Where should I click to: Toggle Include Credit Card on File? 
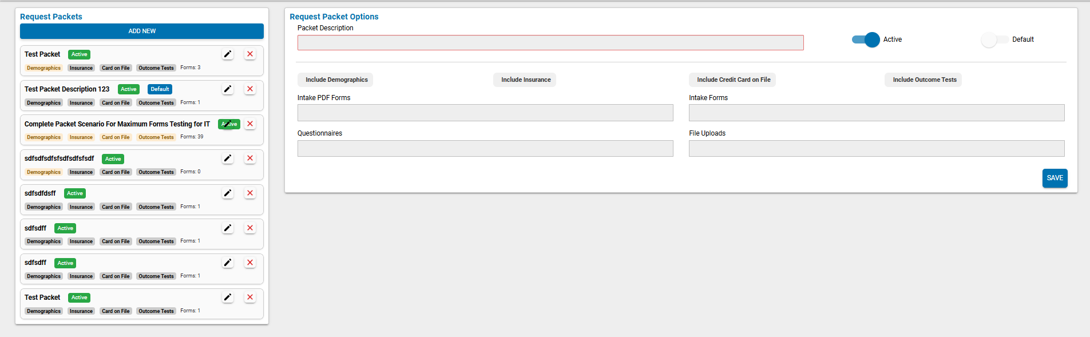tap(733, 80)
